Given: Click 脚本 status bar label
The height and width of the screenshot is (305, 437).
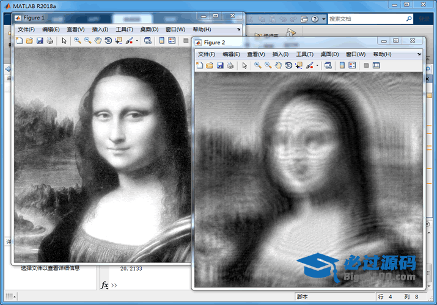Looking at the screenshot, I should (x=303, y=296).
